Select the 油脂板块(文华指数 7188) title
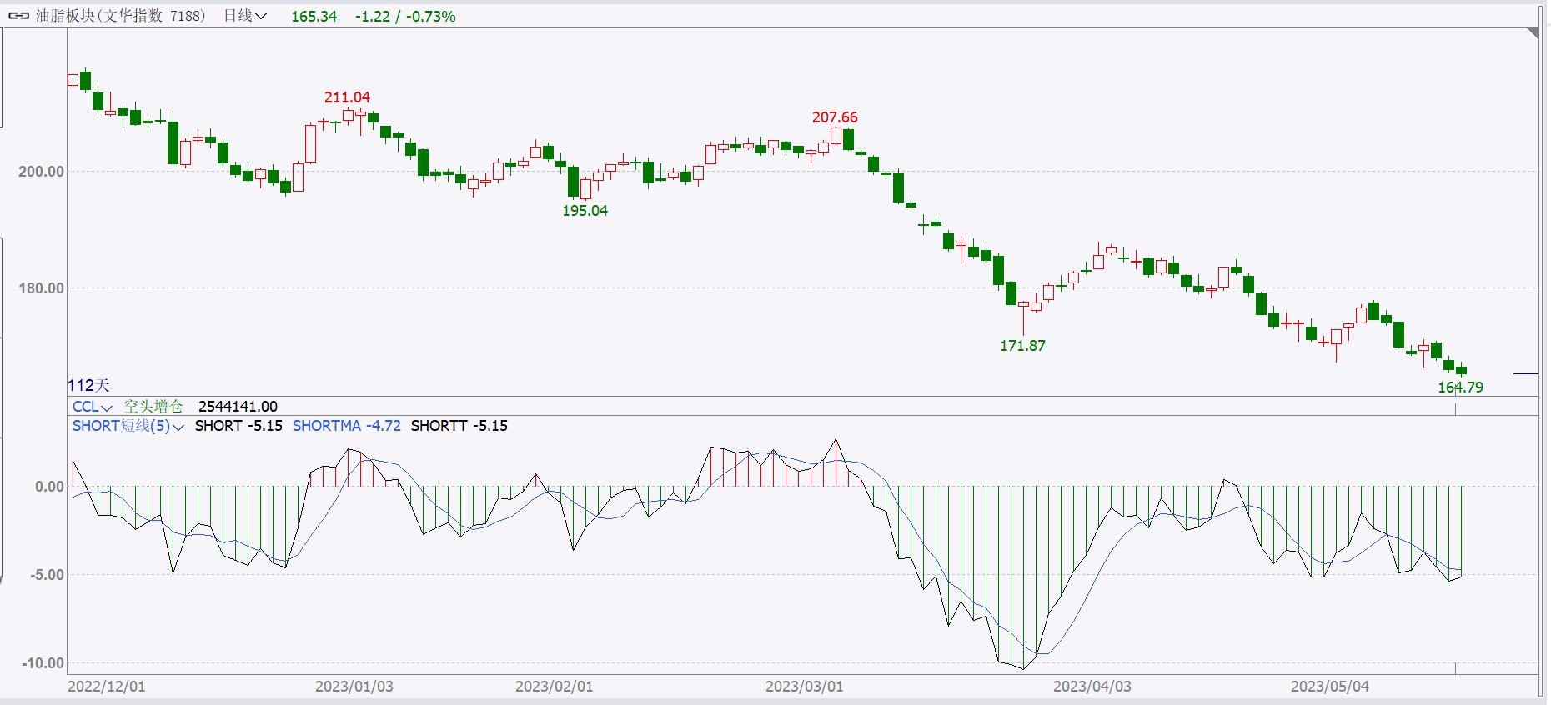Image resolution: width=1551 pixels, height=705 pixels. tap(120, 16)
